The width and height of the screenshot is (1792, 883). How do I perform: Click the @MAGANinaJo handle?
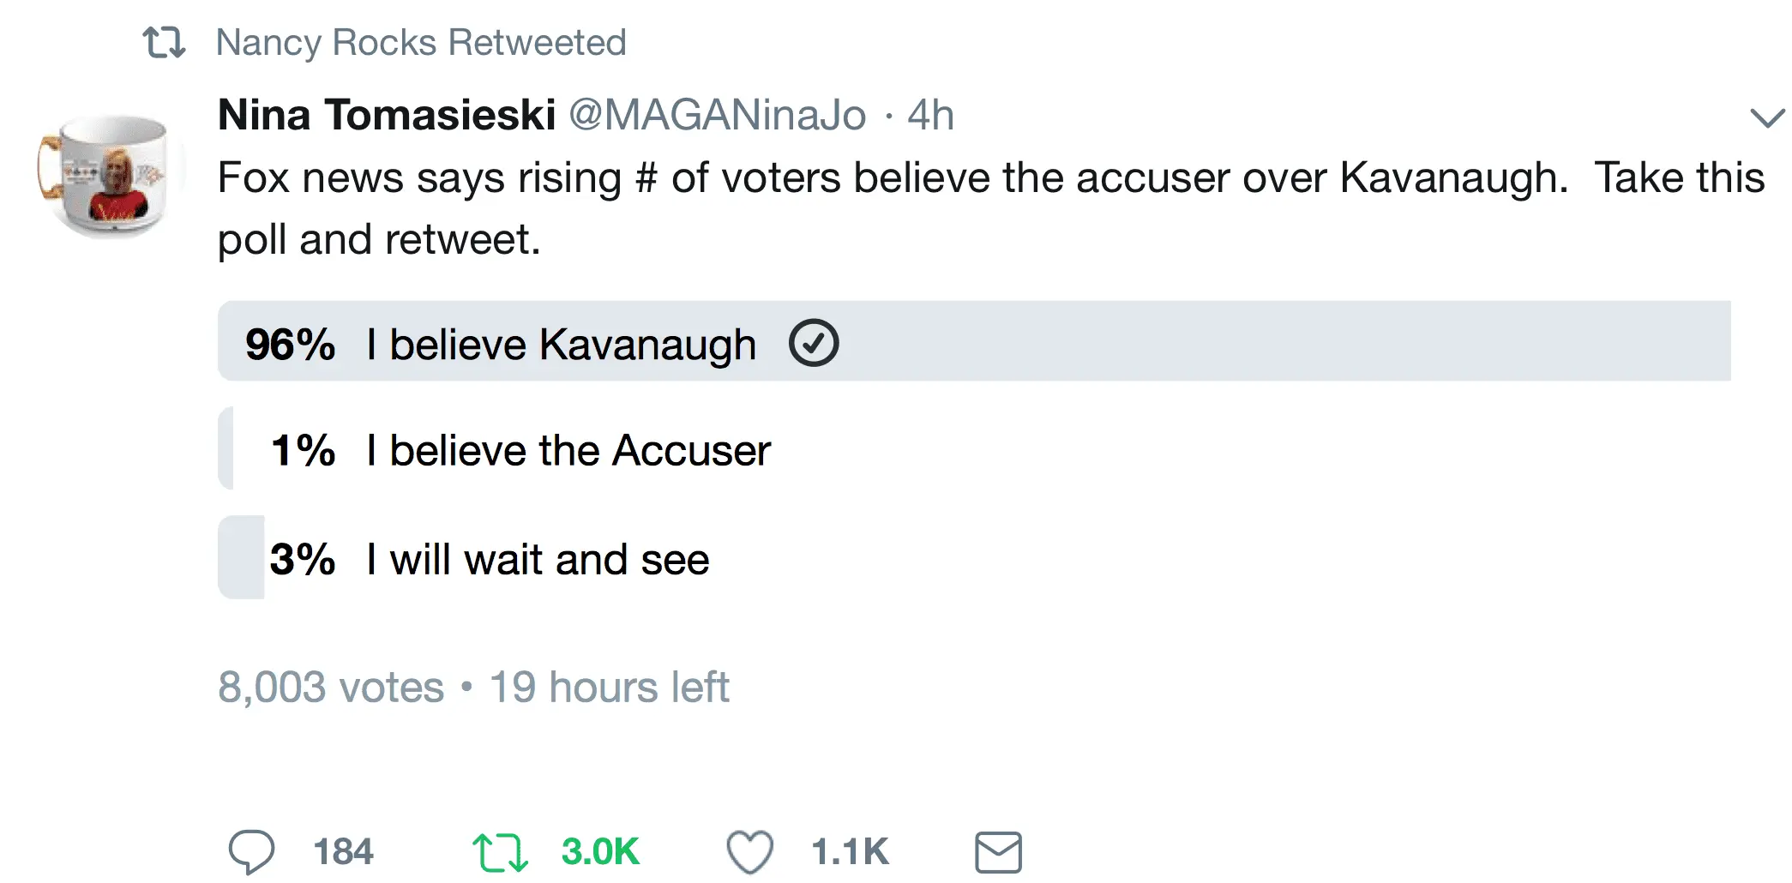(x=718, y=115)
